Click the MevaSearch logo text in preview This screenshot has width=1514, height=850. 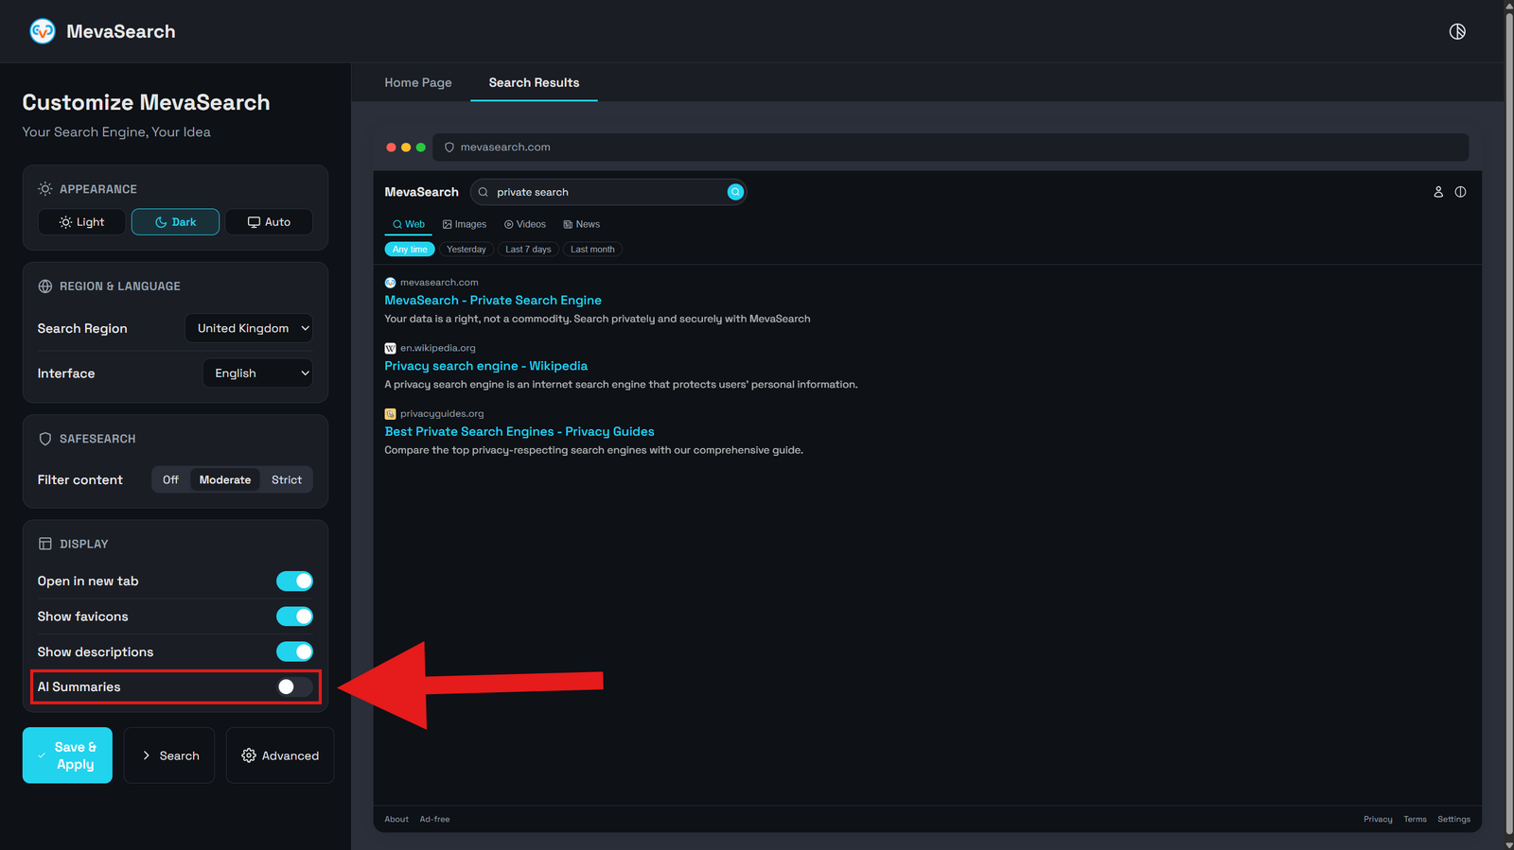pos(421,192)
